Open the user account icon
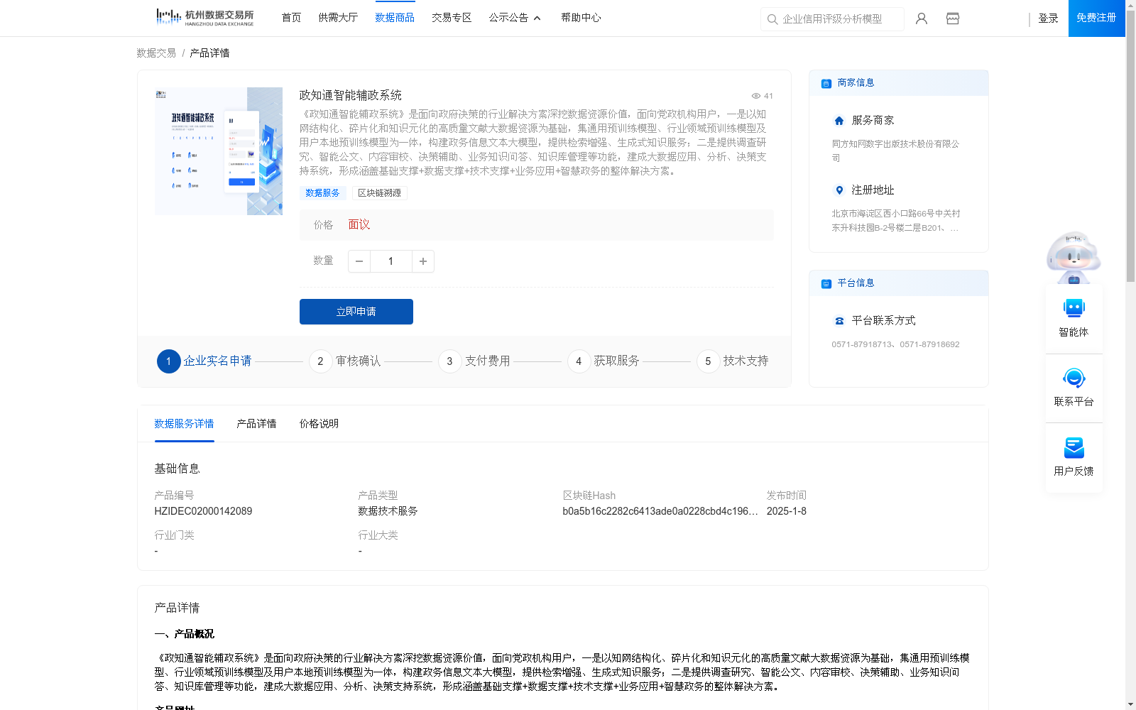Viewport: 1136px width, 710px height. [x=922, y=18]
